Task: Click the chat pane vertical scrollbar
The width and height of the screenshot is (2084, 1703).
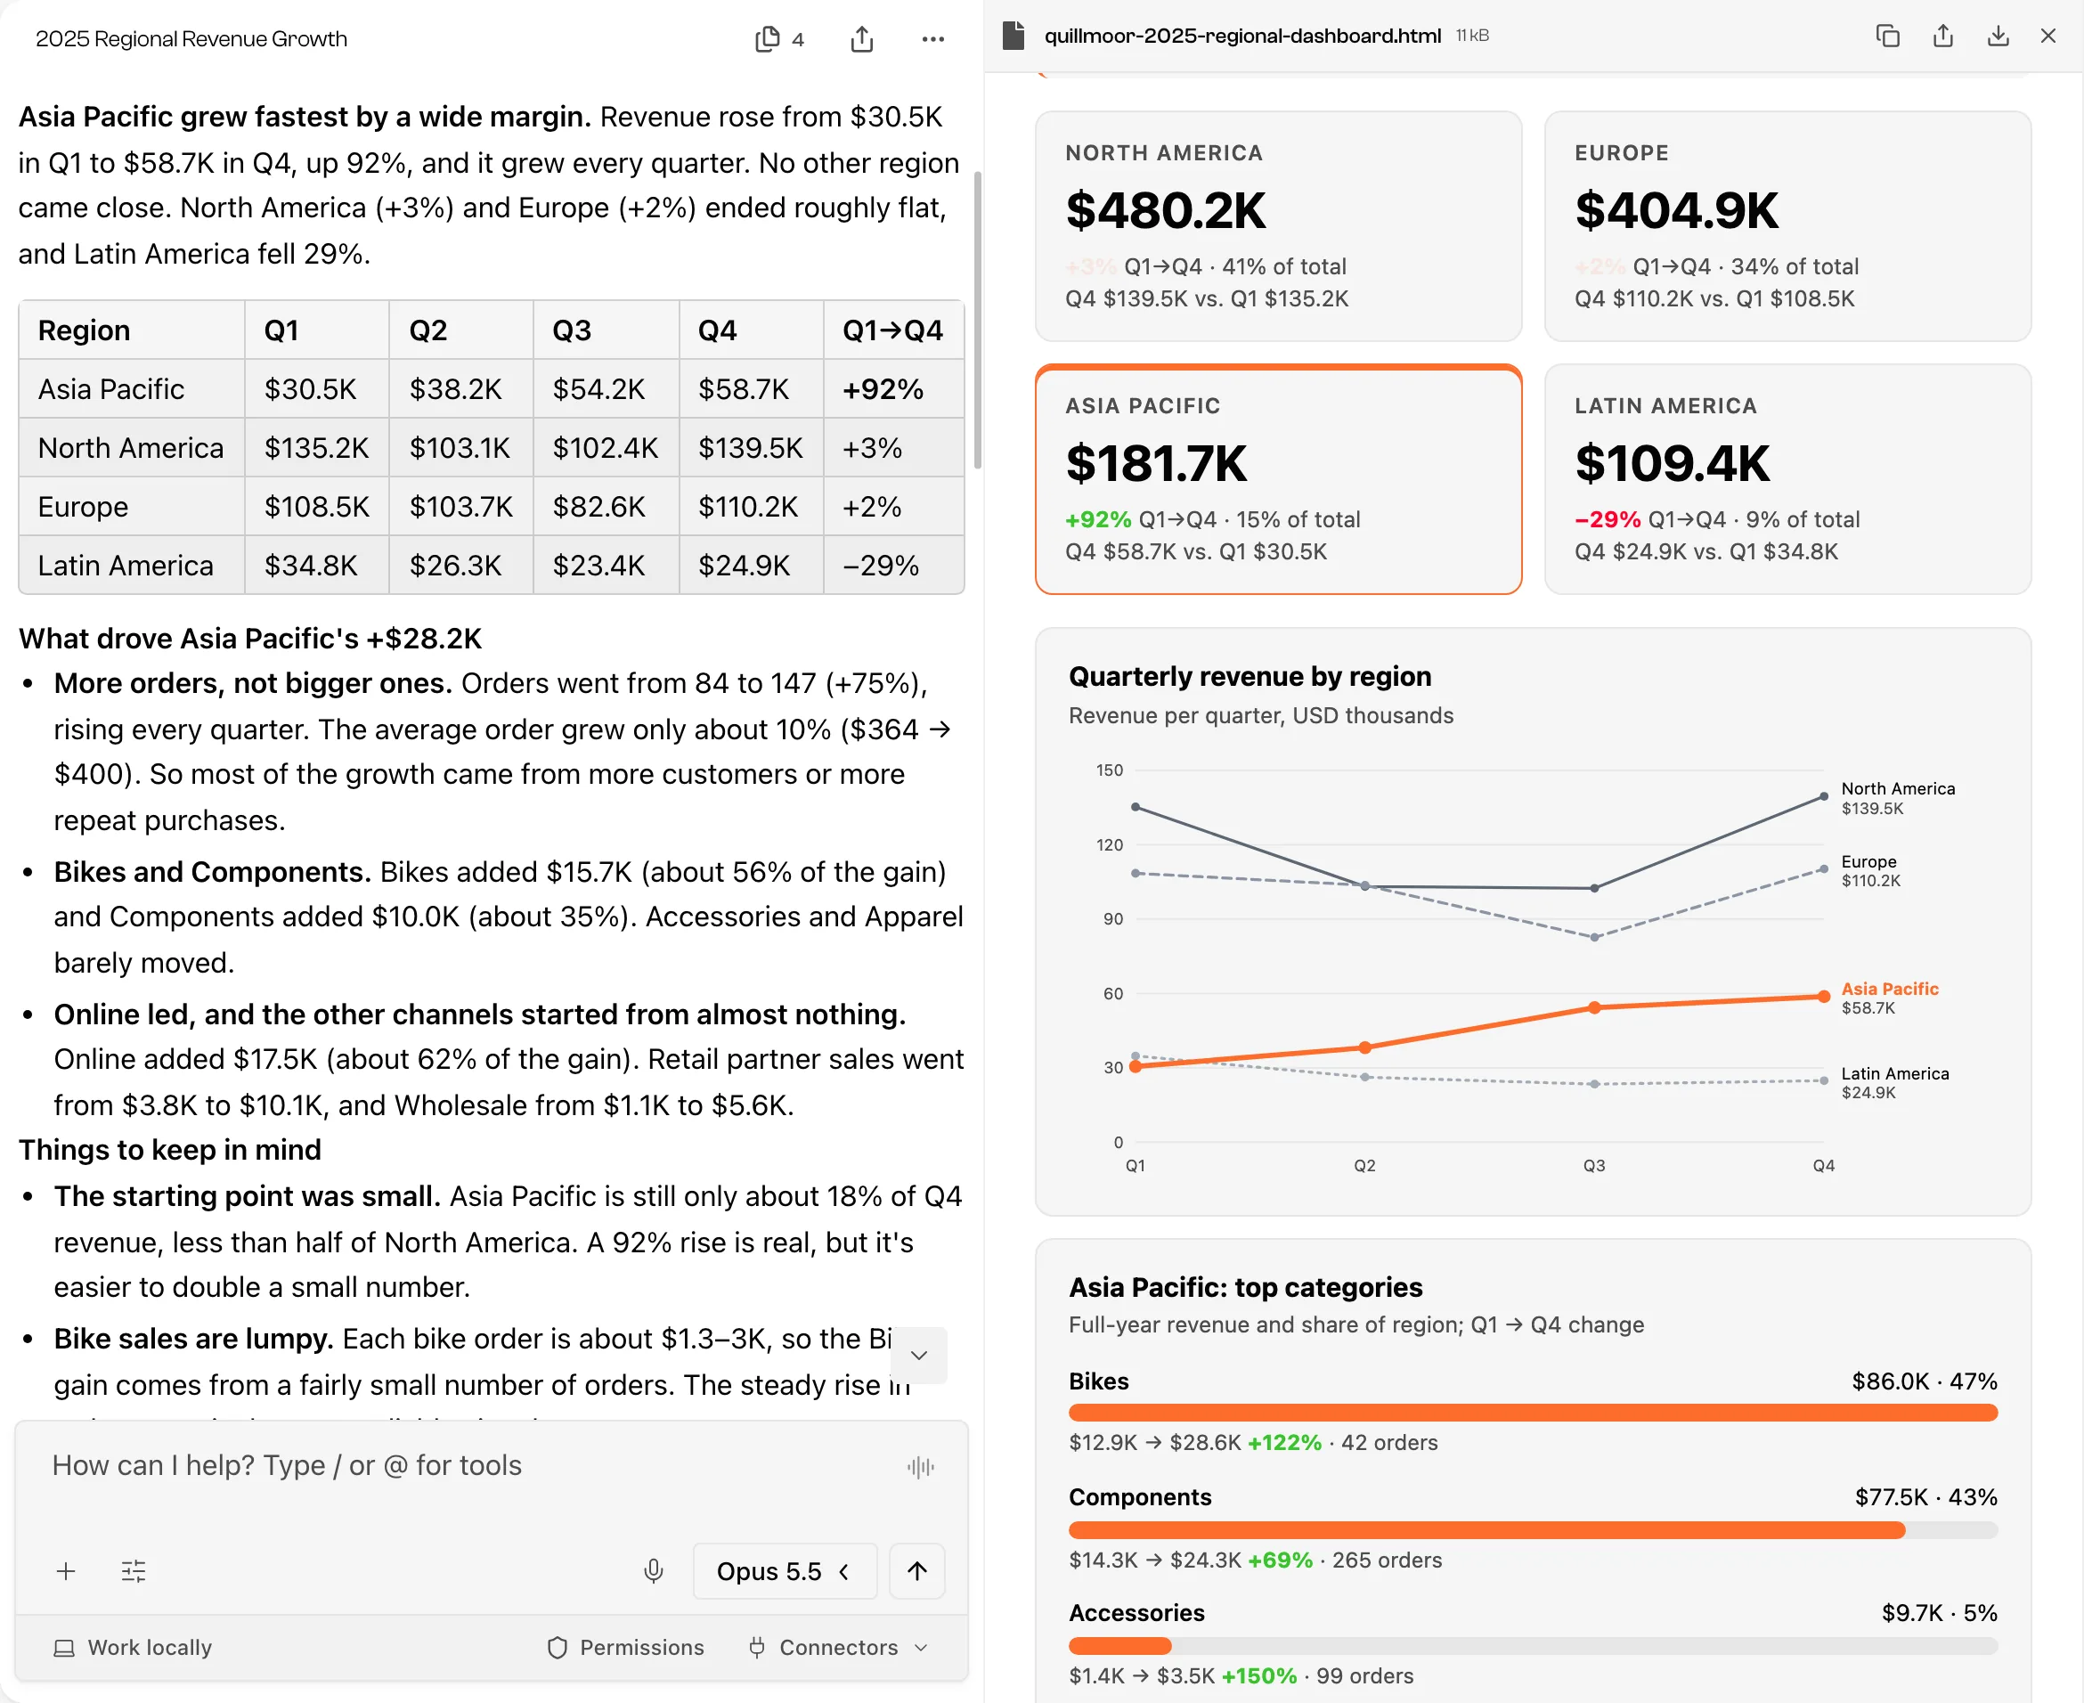Action: click(x=977, y=320)
